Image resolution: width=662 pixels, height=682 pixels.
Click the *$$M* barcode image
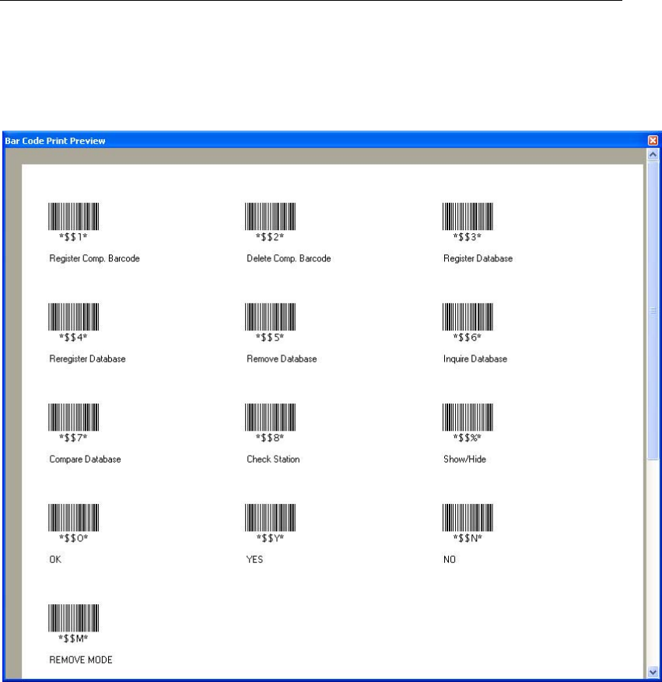pyautogui.click(x=73, y=618)
